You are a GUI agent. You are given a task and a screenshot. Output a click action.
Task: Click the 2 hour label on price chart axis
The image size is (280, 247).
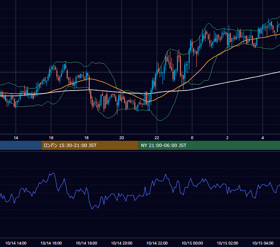tap(227, 138)
